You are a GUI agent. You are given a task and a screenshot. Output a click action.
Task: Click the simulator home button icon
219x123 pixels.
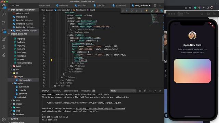click(x=202, y=14)
